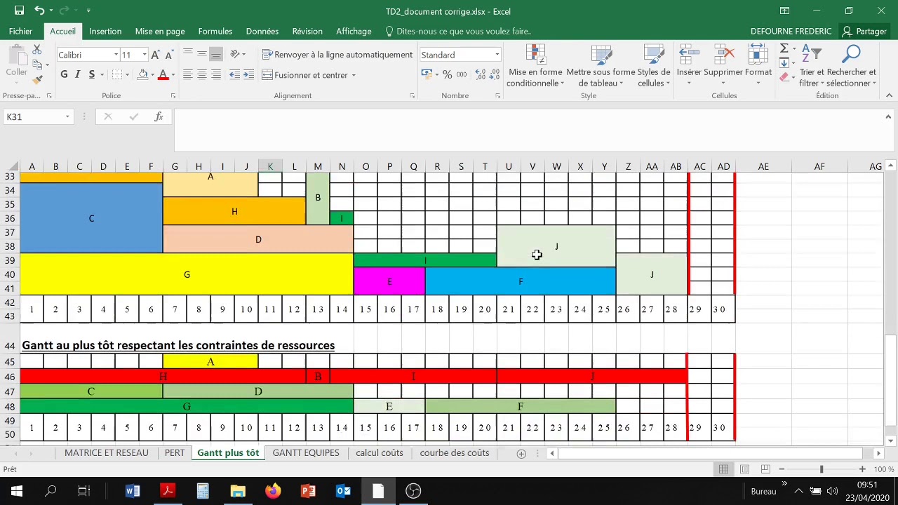Increase font size with large A icon

coord(156,55)
